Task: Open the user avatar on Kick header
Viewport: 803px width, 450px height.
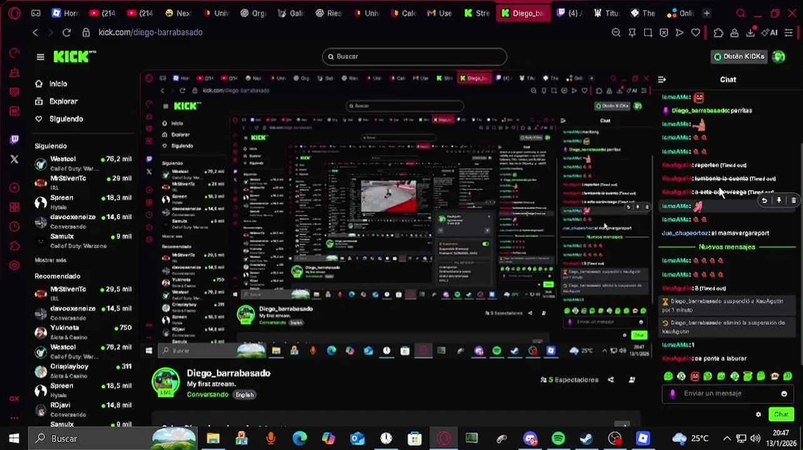Action: point(779,56)
